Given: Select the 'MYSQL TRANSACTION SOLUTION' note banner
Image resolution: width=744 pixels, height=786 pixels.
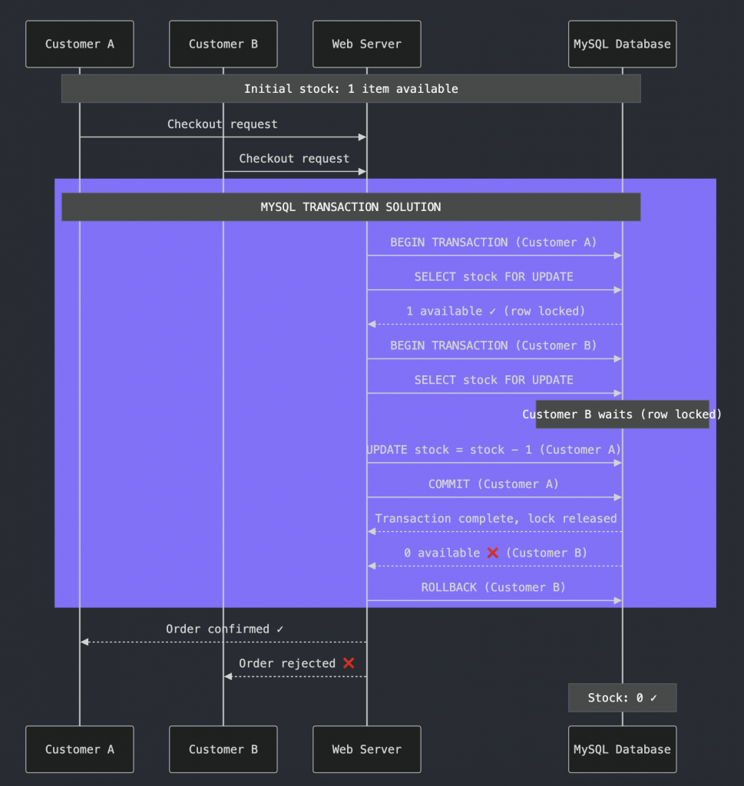Looking at the screenshot, I should pos(351,207).
